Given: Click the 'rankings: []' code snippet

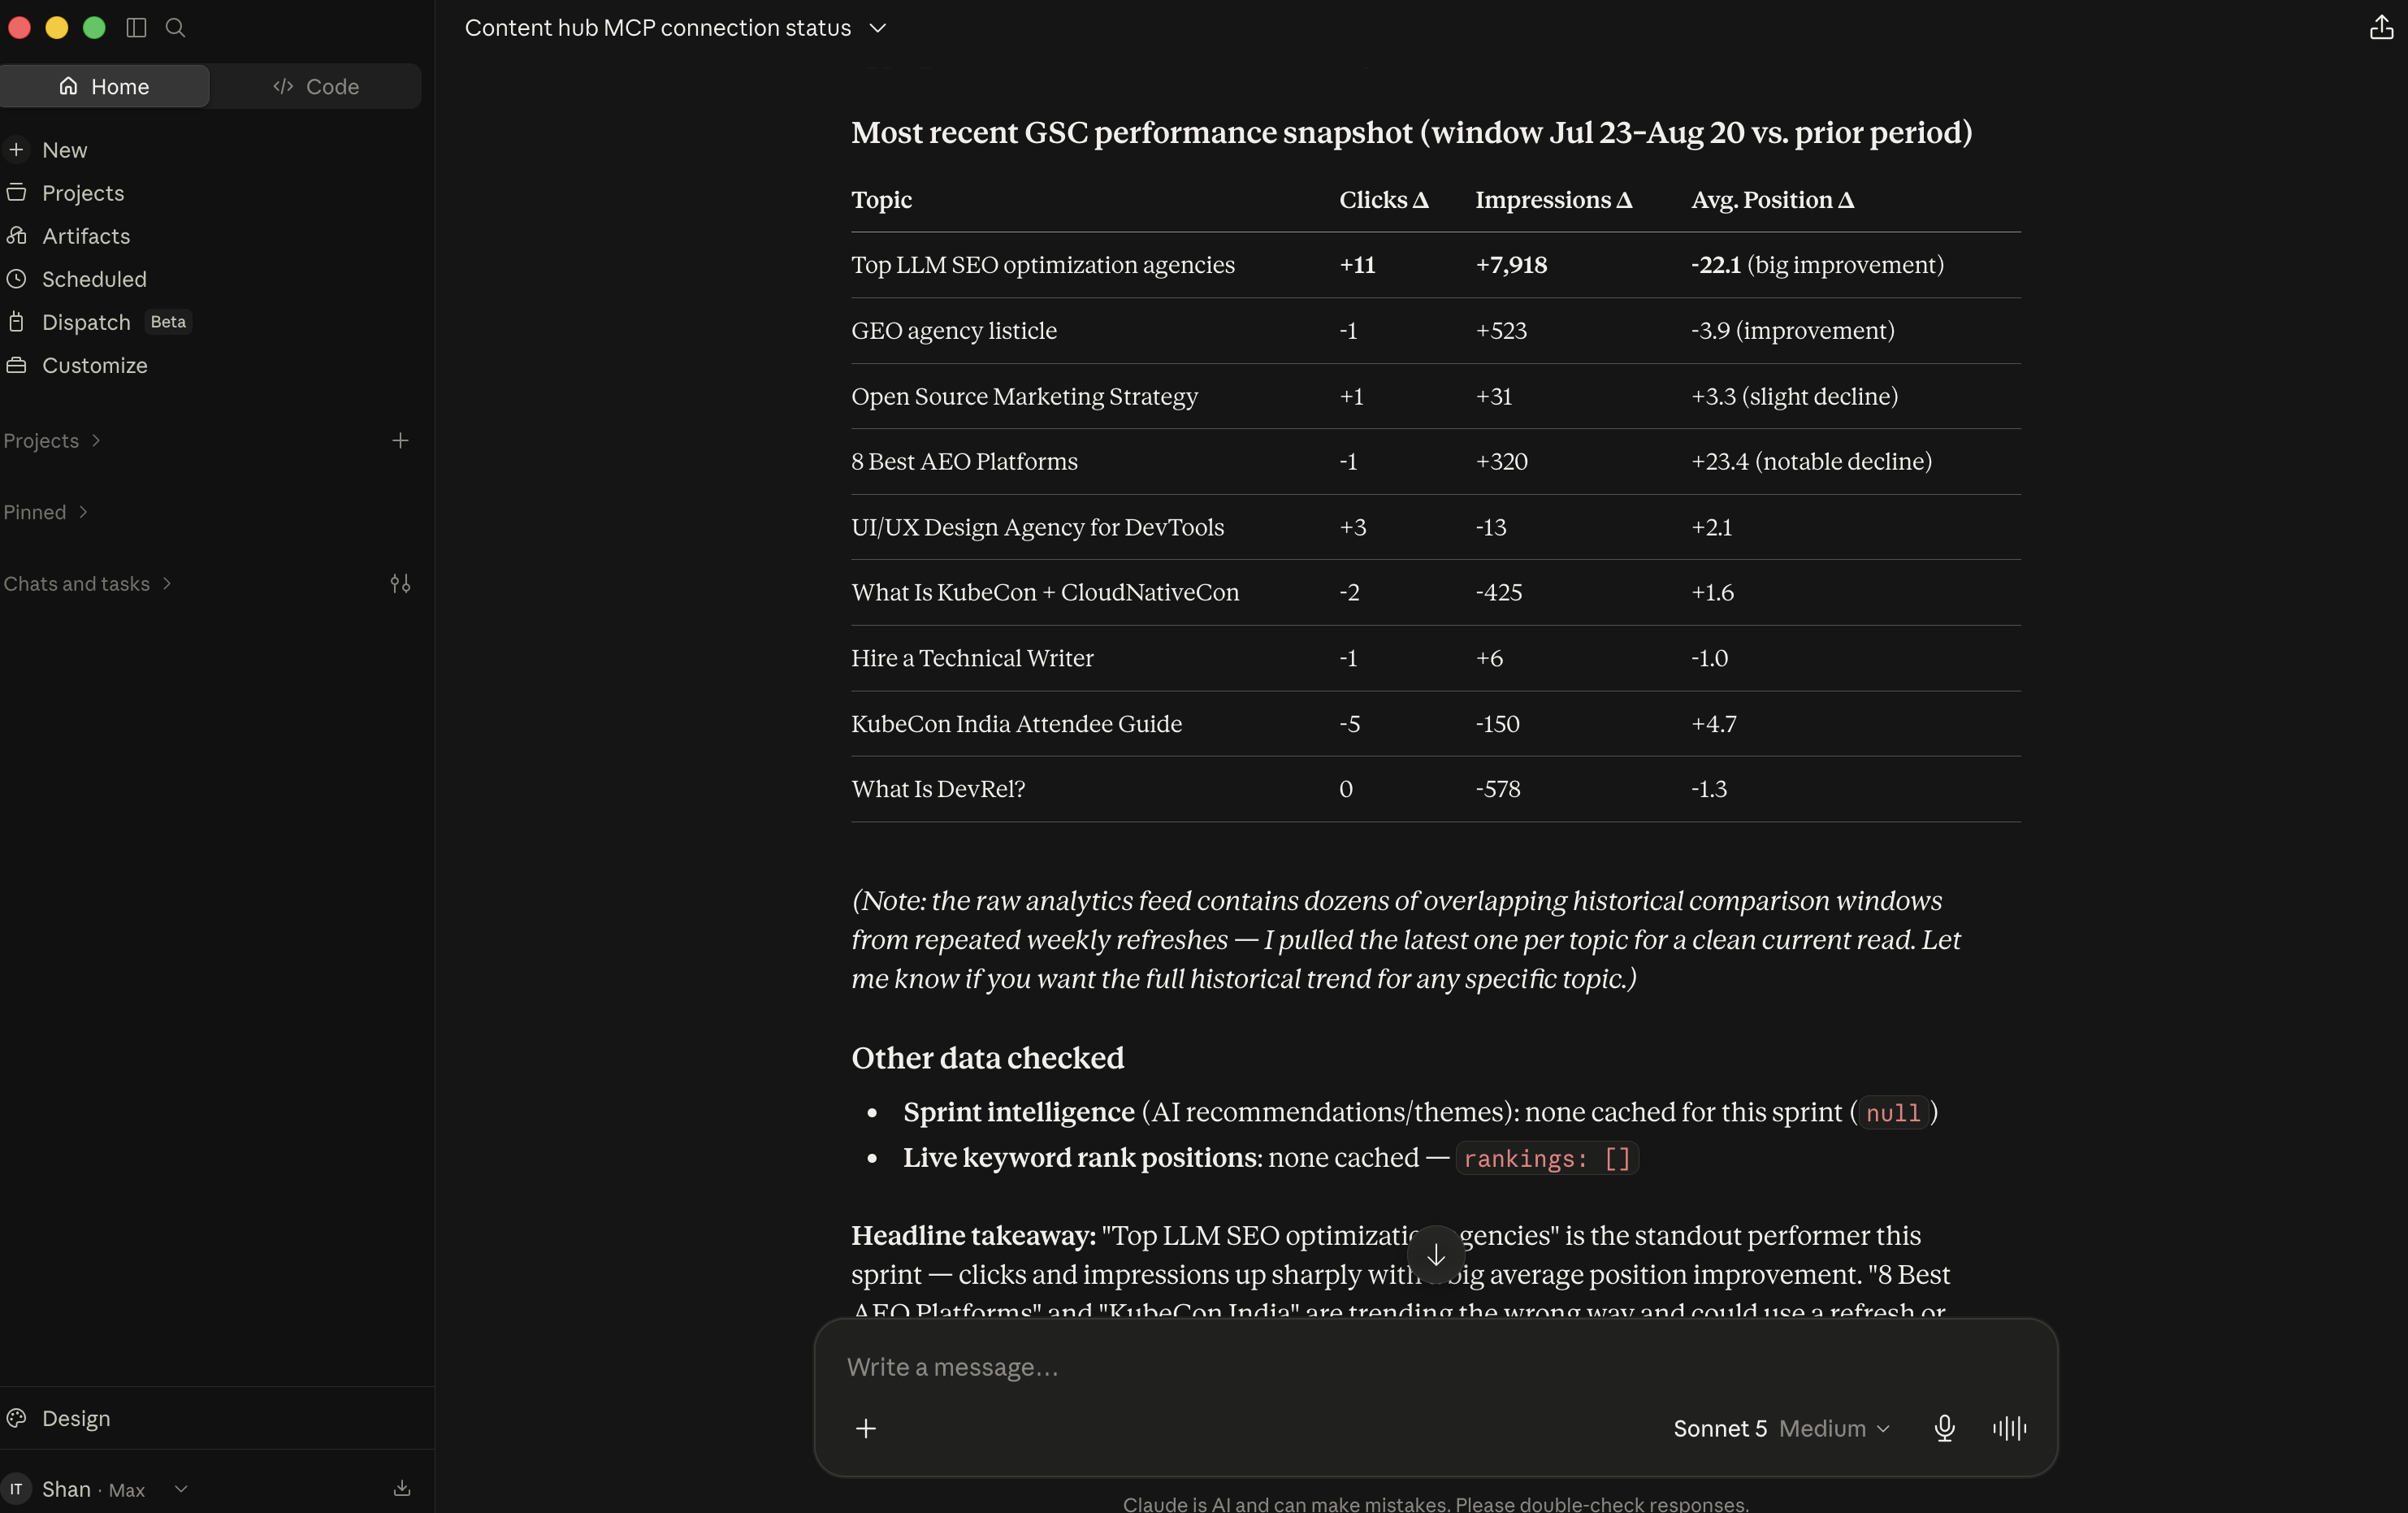Looking at the screenshot, I should pyautogui.click(x=1547, y=1158).
